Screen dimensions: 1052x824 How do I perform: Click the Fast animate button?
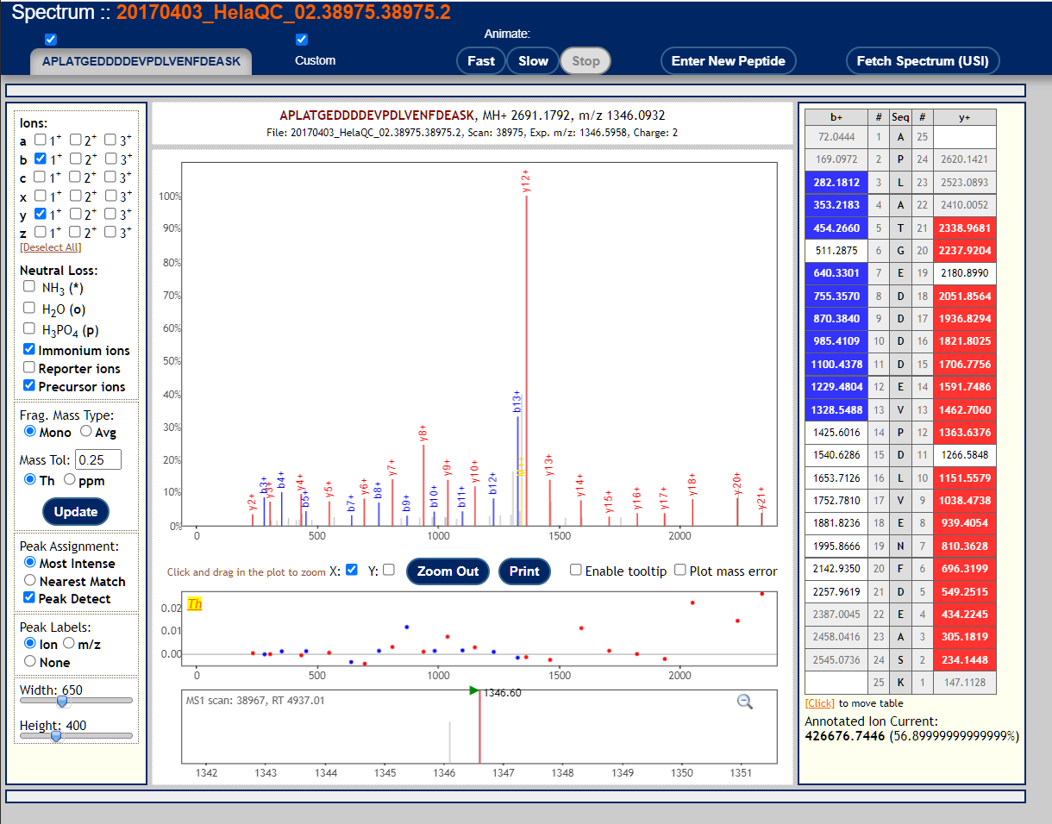tap(481, 61)
